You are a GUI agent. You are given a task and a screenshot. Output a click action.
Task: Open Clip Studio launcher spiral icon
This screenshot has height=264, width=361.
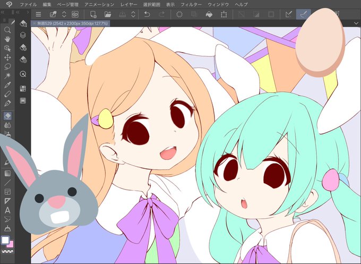(75, 14)
